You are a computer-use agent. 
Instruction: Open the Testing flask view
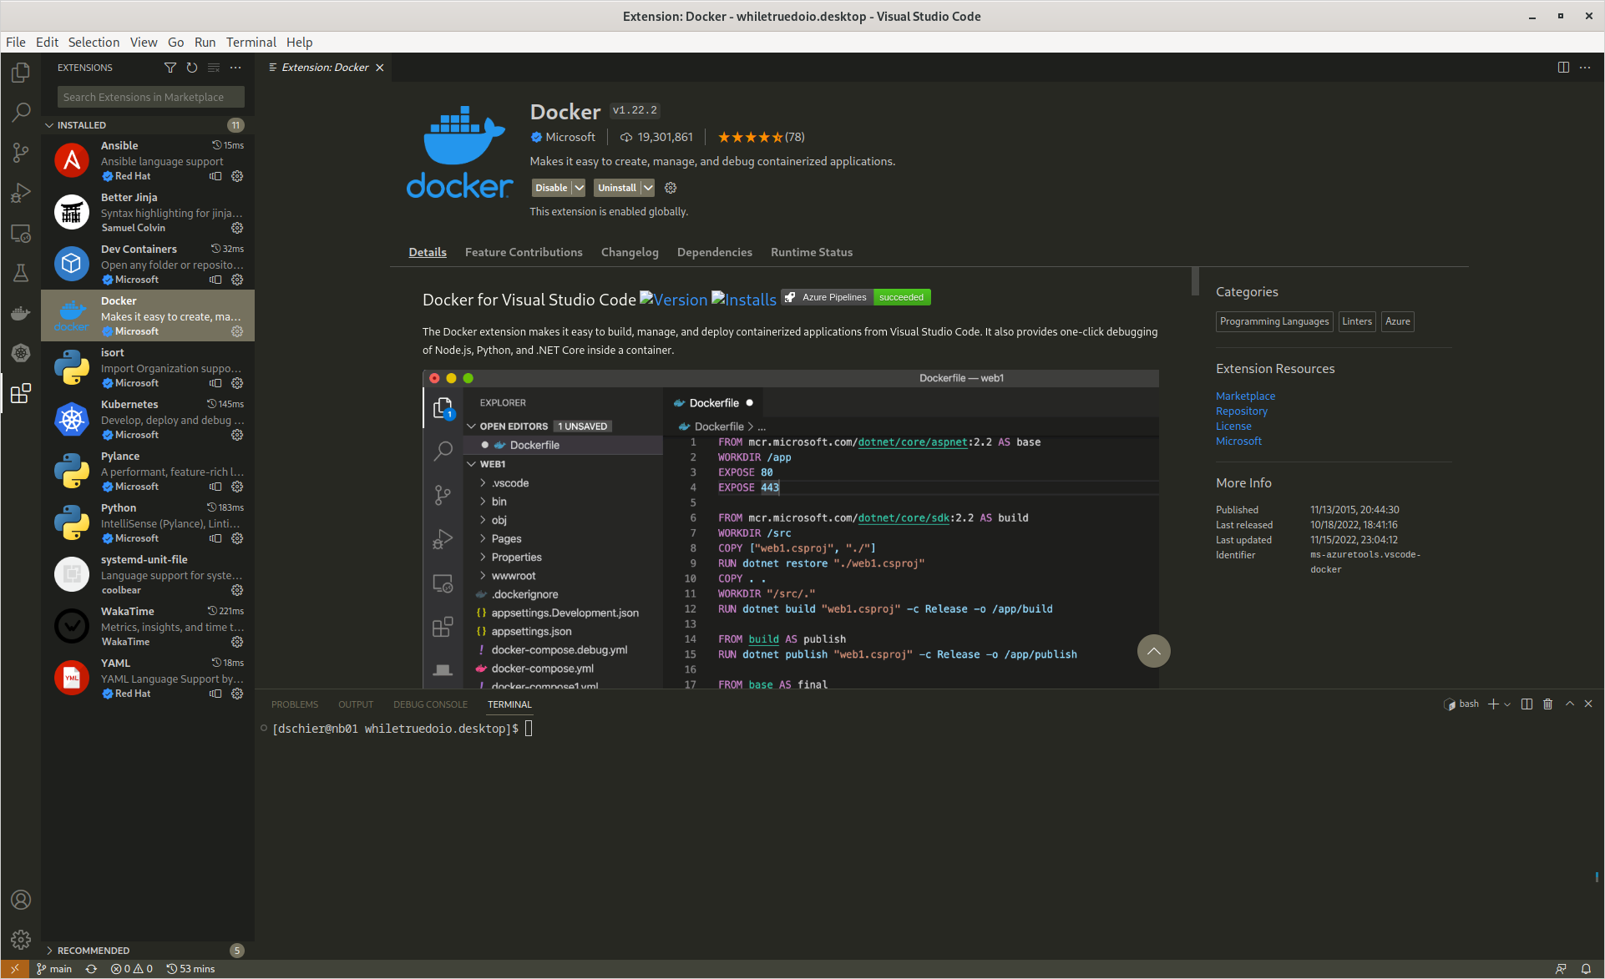(x=21, y=273)
